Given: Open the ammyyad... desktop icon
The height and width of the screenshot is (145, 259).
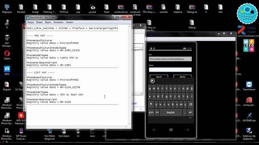Looking at the screenshot, I should point(249,101).
